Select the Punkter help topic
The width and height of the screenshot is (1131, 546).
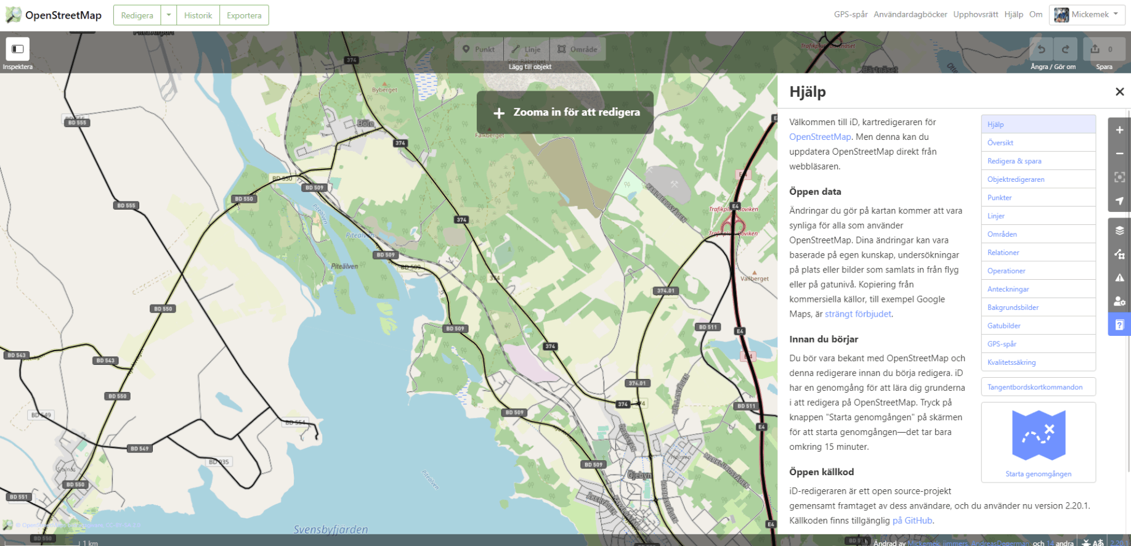pyautogui.click(x=1038, y=198)
